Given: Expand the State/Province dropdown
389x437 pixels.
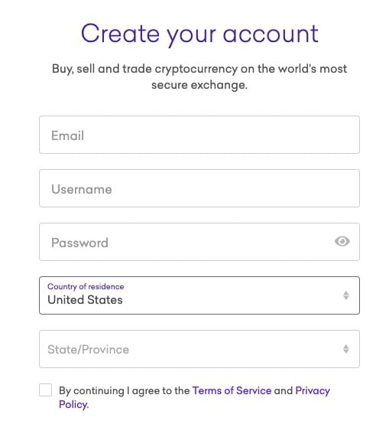Looking at the screenshot, I should click(x=199, y=349).
